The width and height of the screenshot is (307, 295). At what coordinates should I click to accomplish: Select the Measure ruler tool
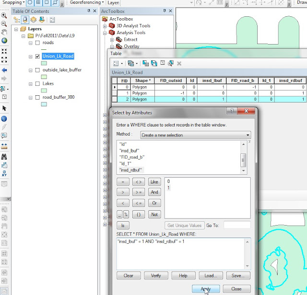coord(4,146)
